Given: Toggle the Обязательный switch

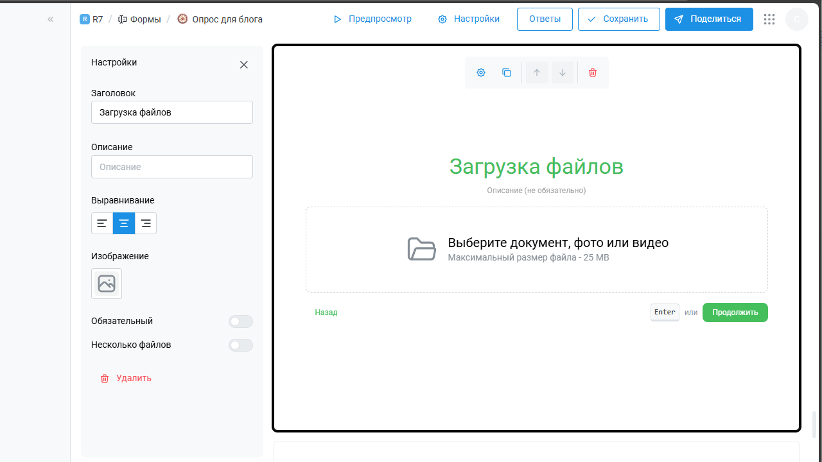Looking at the screenshot, I should (241, 321).
